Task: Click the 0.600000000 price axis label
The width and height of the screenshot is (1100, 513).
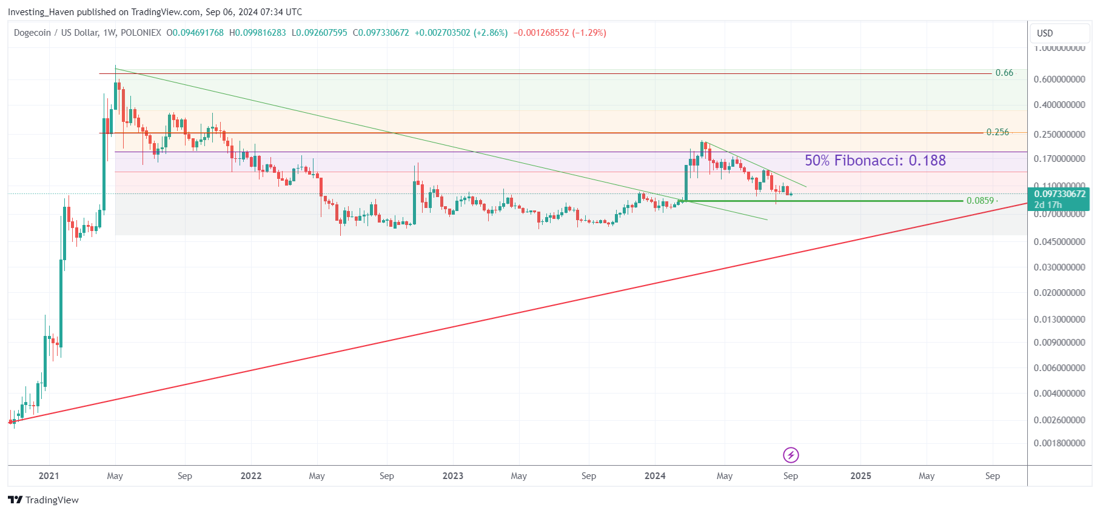Action: [1059, 79]
